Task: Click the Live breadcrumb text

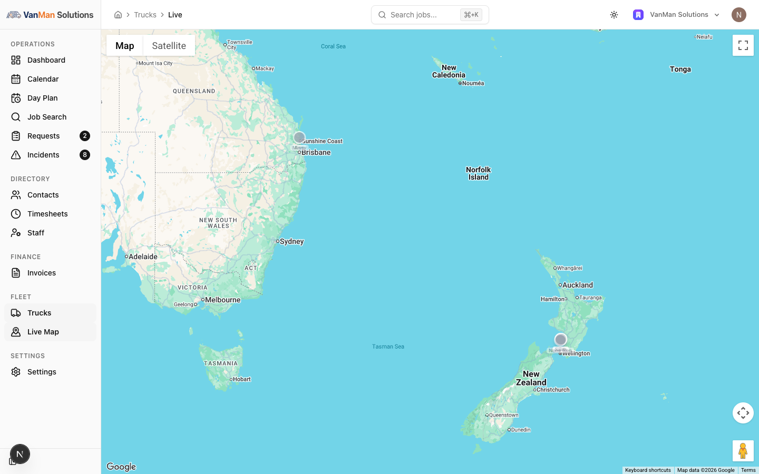Action: (175, 15)
